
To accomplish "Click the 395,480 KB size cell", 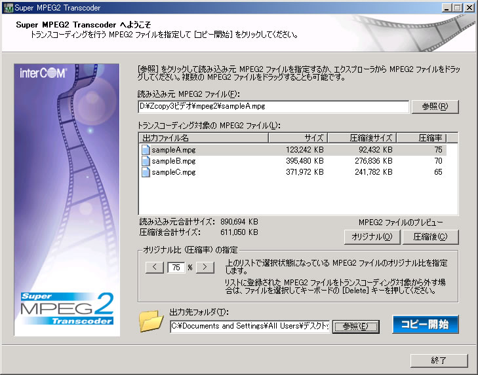I will (304, 161).
